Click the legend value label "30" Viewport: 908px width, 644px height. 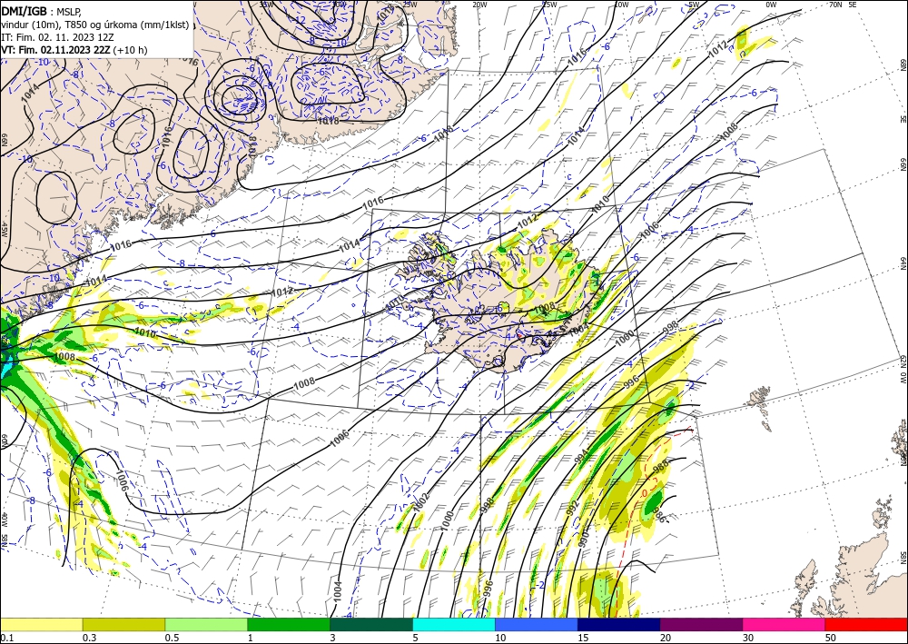(x=747, y=638)
